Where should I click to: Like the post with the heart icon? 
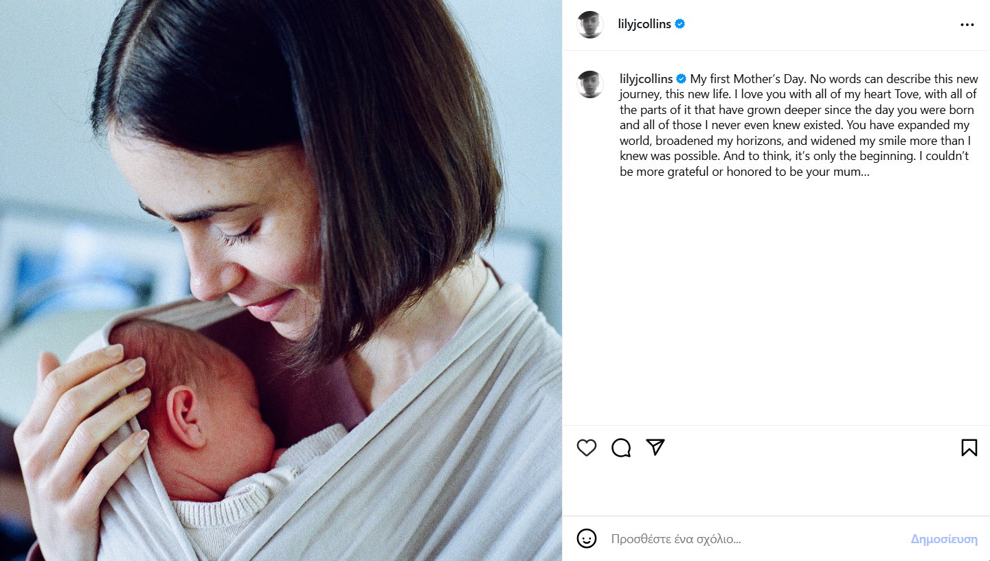pyautogui.click(x=586, y=448)
